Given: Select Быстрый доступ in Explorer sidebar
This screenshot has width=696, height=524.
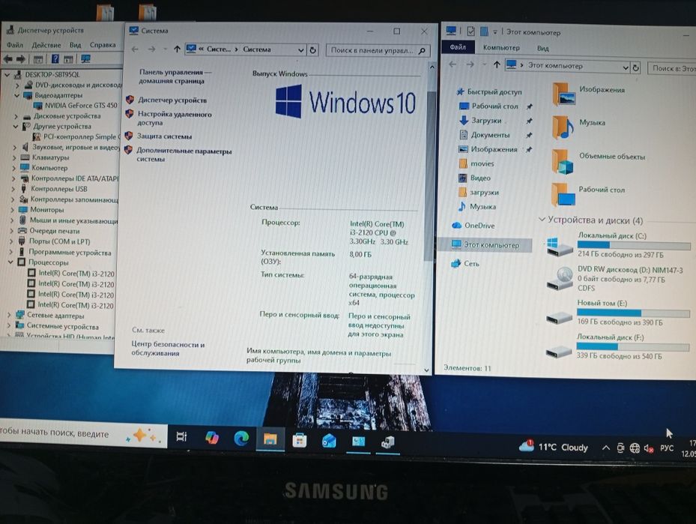Looking at the screenshot, I should pyautogui.click(x=489, y=92).
